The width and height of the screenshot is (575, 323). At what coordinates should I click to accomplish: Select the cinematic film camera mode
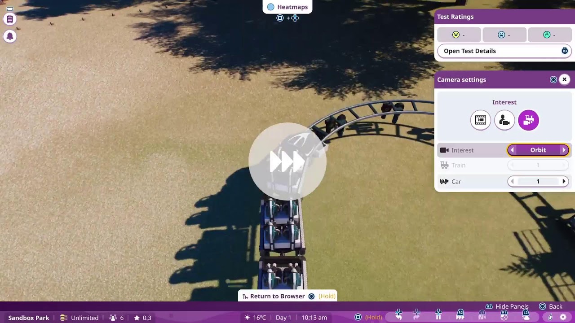click(481, 120)
